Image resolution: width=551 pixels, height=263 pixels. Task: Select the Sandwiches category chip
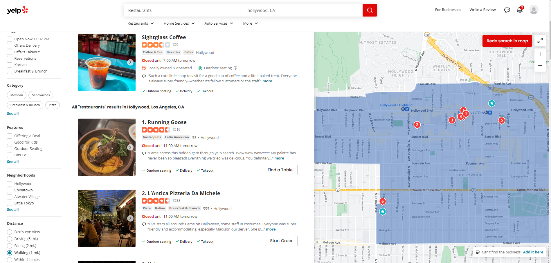point(41,95)
